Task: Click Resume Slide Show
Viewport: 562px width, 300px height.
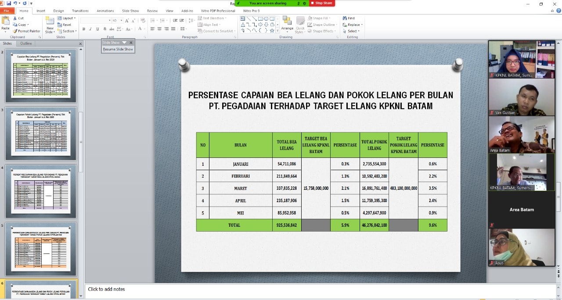Action: [118, 49]
